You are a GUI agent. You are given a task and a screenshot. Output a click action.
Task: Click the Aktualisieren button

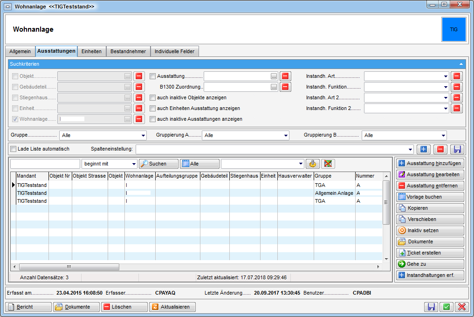172,307
